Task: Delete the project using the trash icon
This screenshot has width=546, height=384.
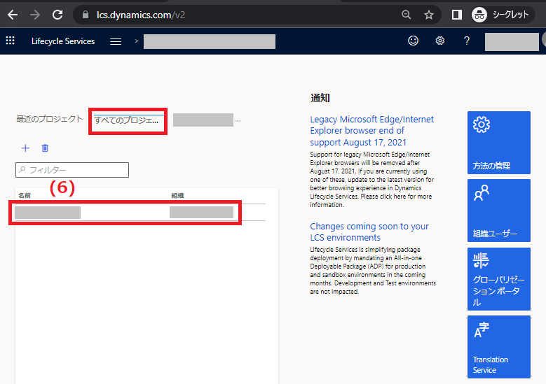Action: [x=45, y=148]
